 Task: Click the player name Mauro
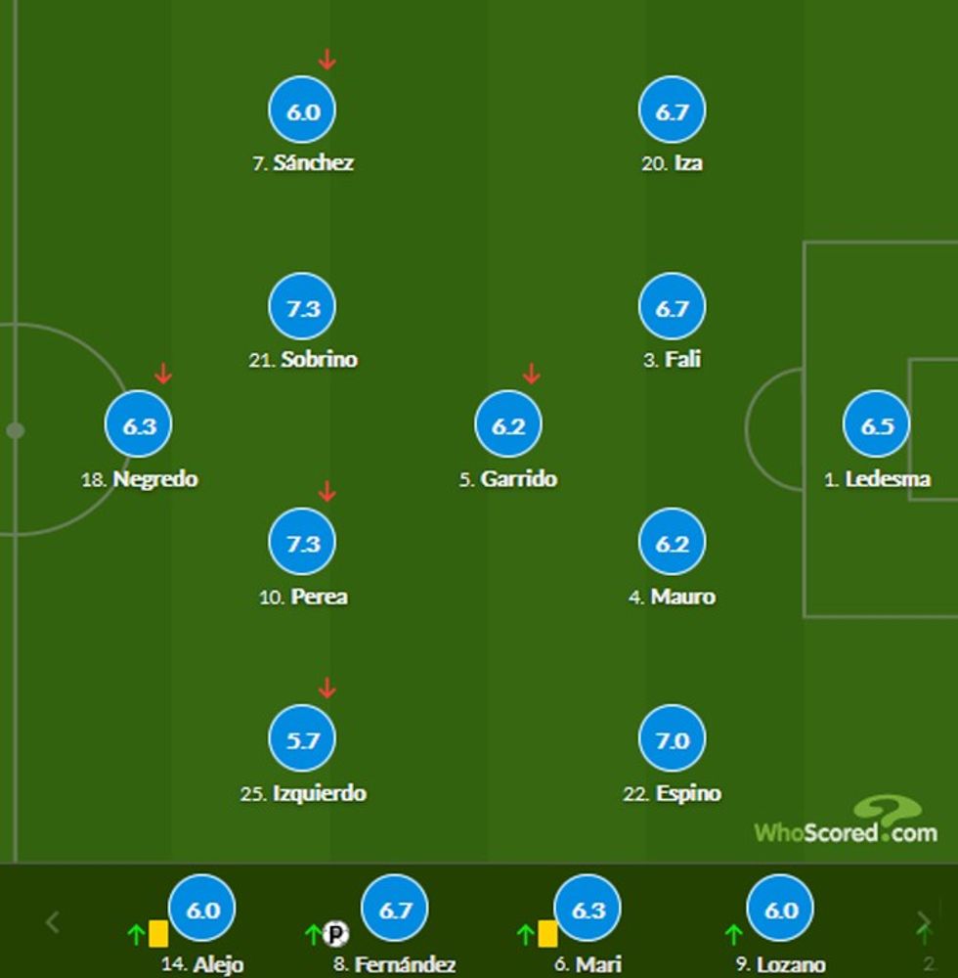682,597
